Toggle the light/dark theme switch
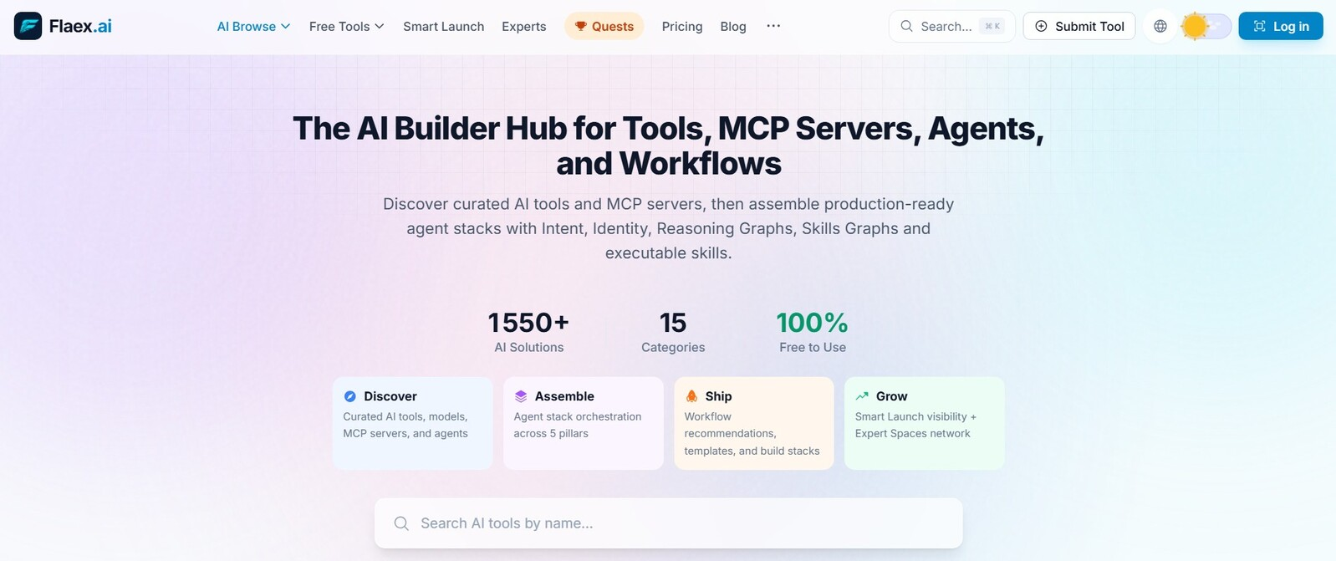Screen dimensions: 1336x561 [1206, 26]
